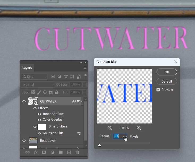
Task: Open the Kind filter dropdown
Action: (x=34, y=76)
